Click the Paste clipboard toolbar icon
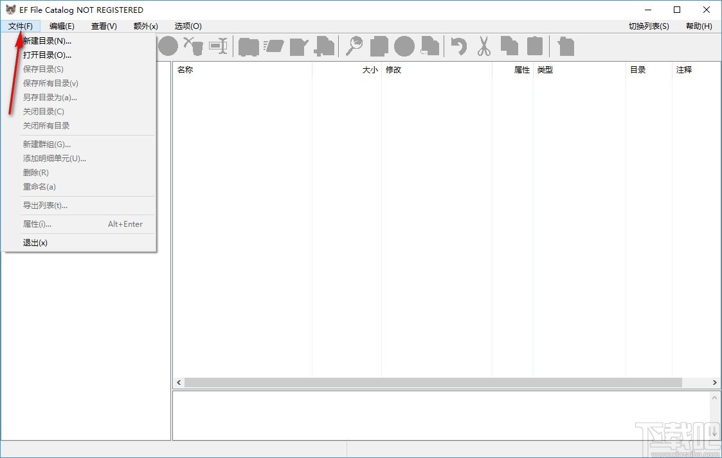722x458 pixels. tap(536, 46)
